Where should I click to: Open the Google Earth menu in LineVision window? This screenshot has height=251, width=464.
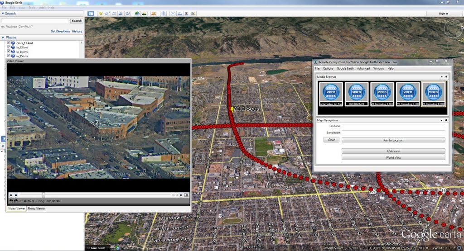click(x=345, y=68)
